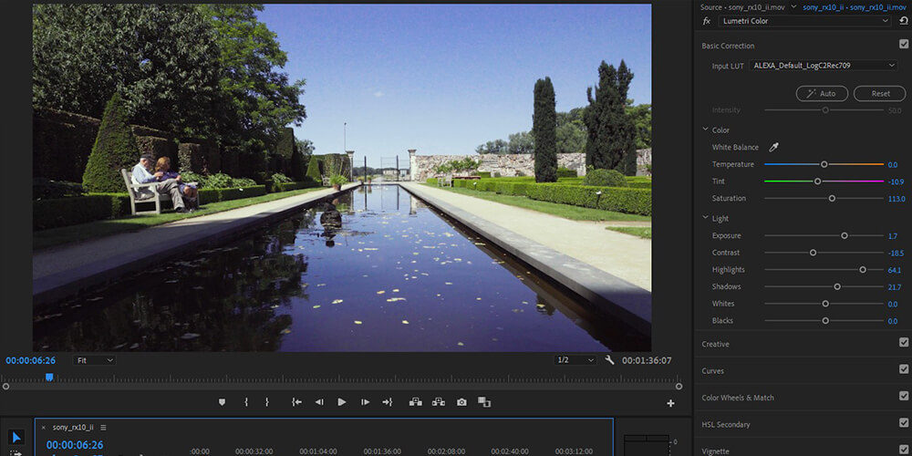Disable the Color Wheels & Match checkbox
The height and width of the screenshot is (456, 912).
click(x=903, y=396)
